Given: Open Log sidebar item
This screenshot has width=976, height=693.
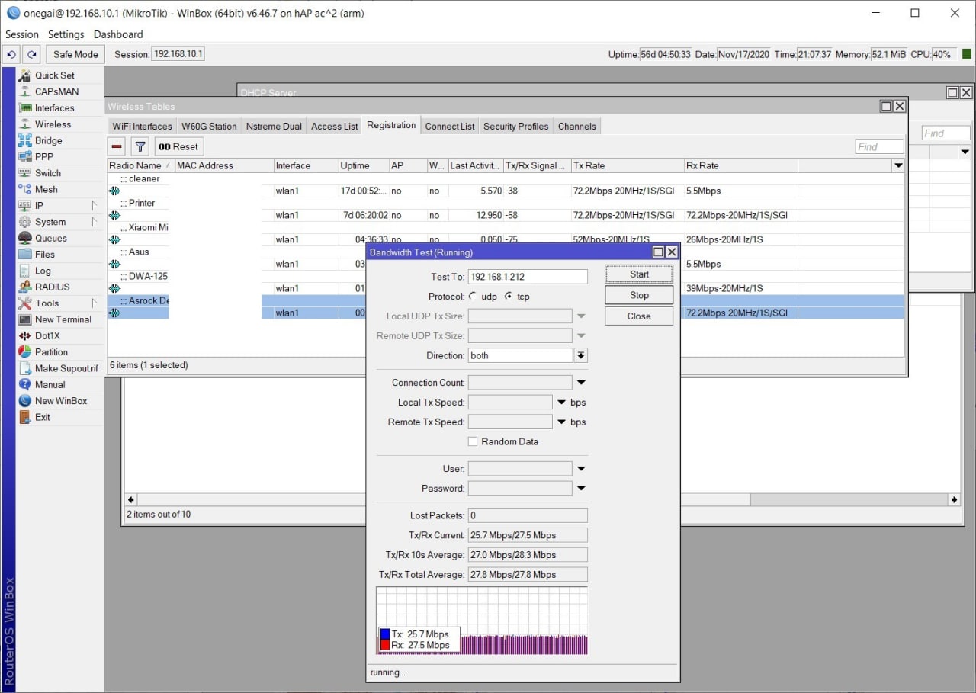Looking at the screenshot, I should 43,271.
